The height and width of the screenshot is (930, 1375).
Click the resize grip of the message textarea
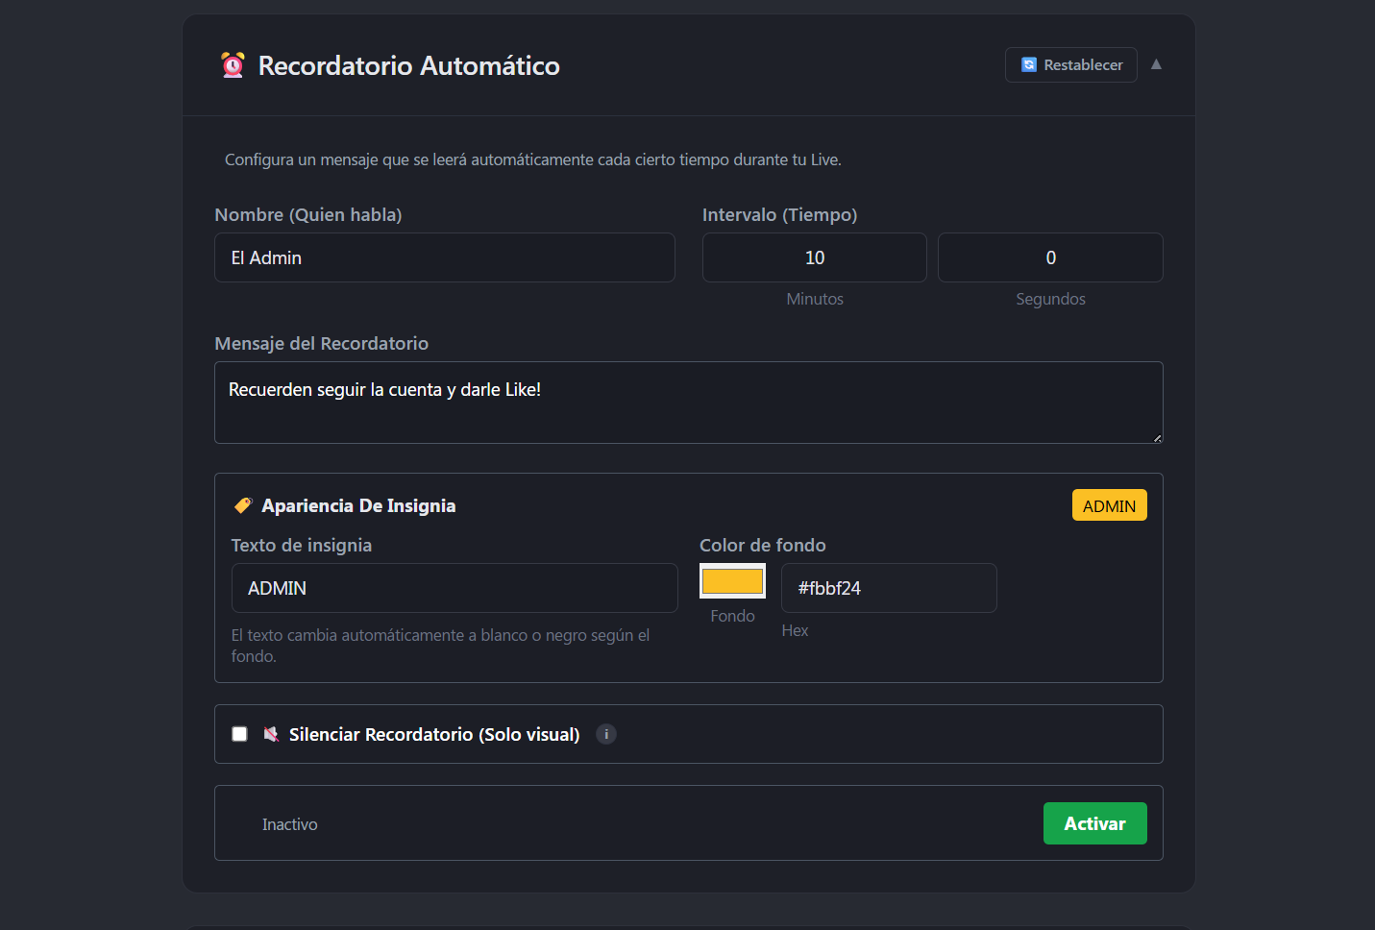(1157, 438)
